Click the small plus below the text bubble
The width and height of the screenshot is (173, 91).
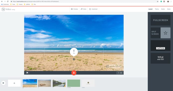pos(74,59)
